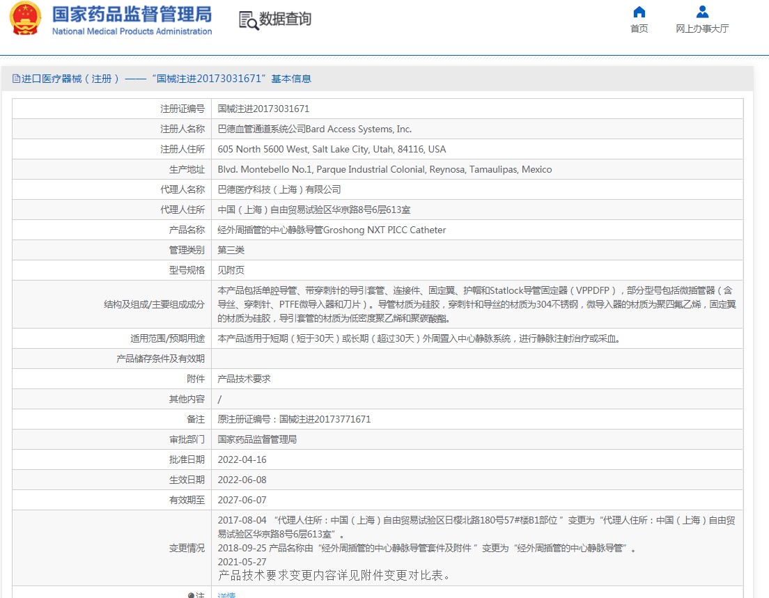Screen dimensions: 769x598
Task: Click the 数据查询 magnifier document icon
Action: 248,21
